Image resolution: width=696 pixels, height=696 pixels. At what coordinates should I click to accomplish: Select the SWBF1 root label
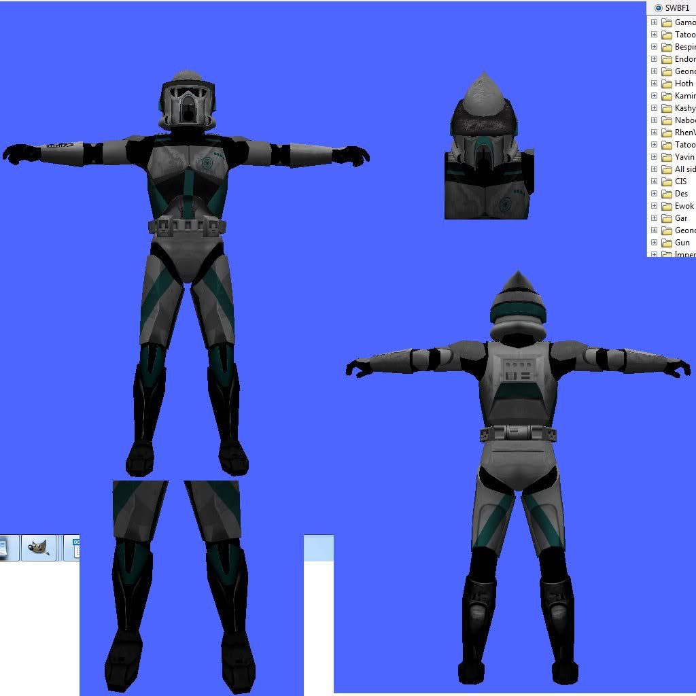(x=677, y=8)
